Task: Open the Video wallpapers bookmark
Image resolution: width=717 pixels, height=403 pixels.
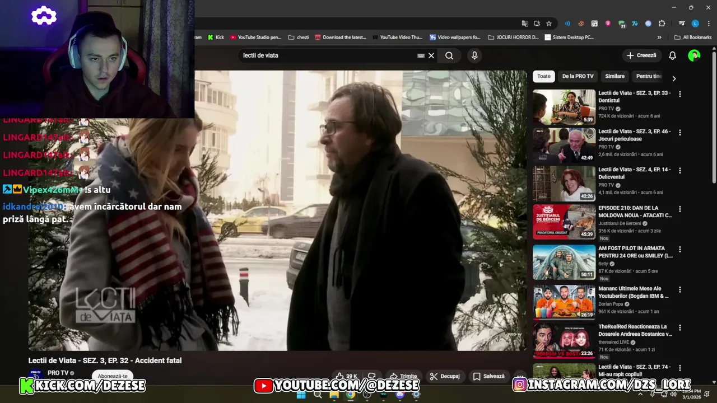Action: pos(455,38)
